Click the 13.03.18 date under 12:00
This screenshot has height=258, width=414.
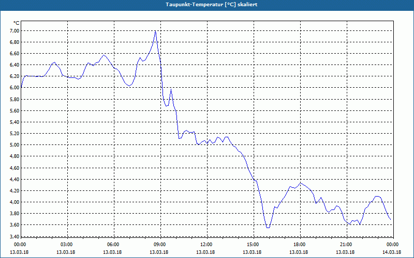tap(205, 252)
